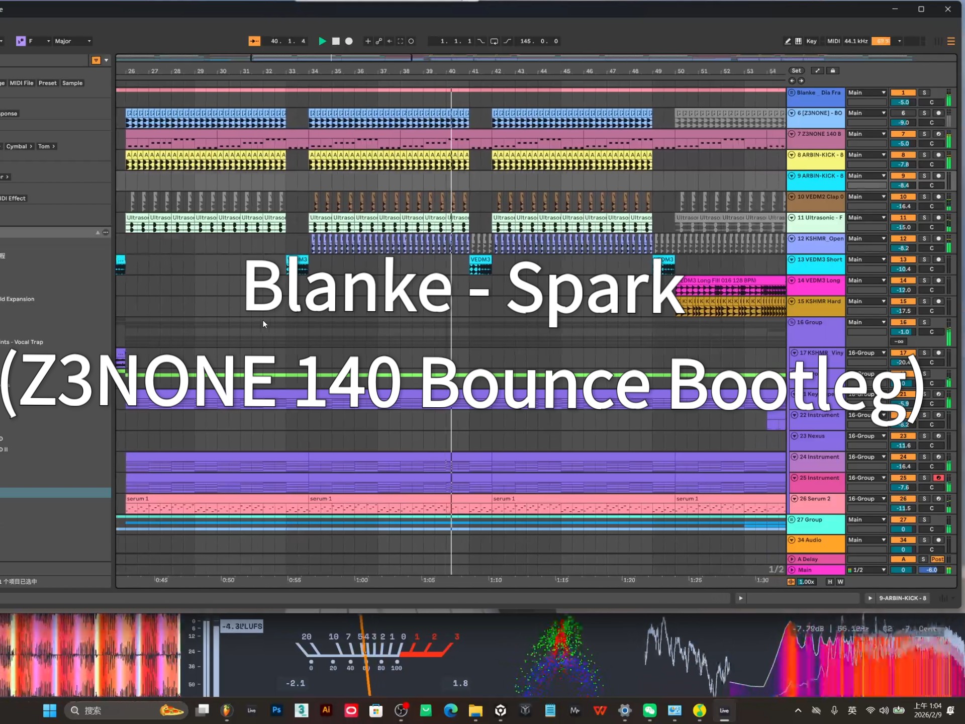The width and height of the screenshot is (965, 724).
Task: Click the Session Record circle icon
Action: coord(411,41)
